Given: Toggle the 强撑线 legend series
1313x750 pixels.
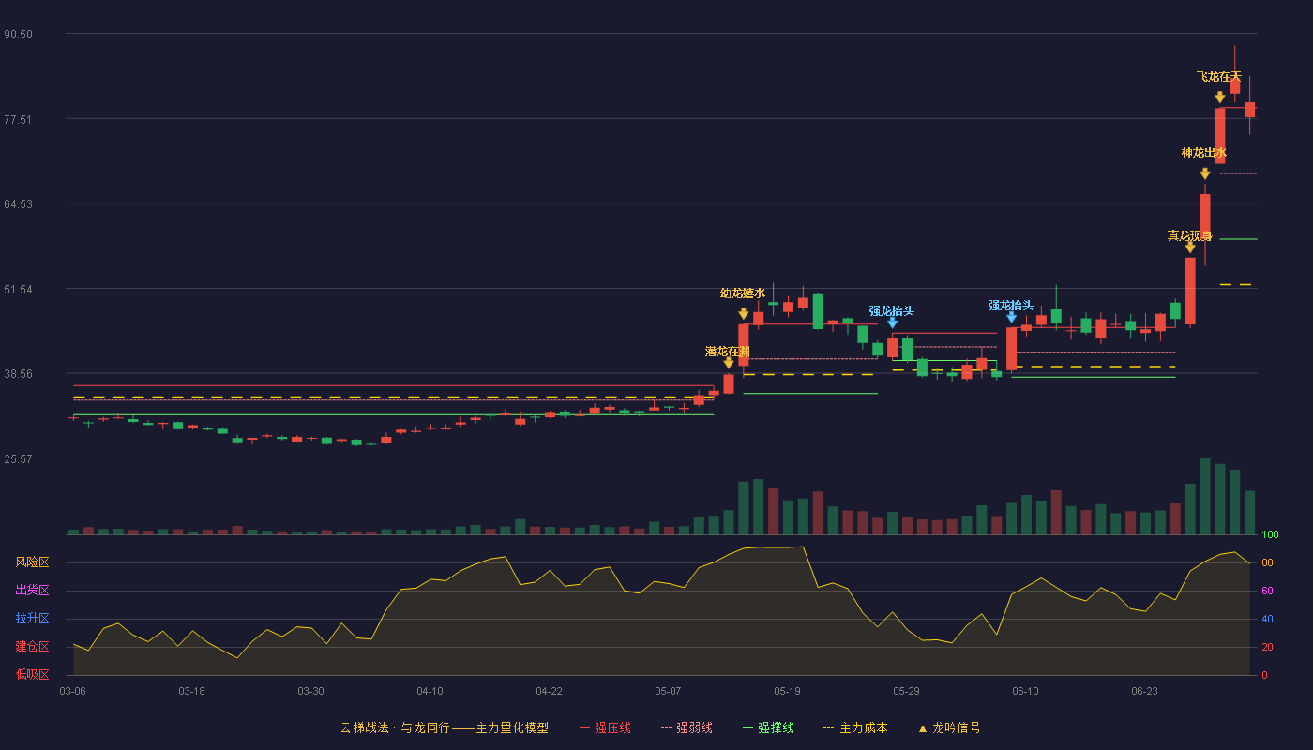Looking at the screenshot, I should click(x=768, y=727).
